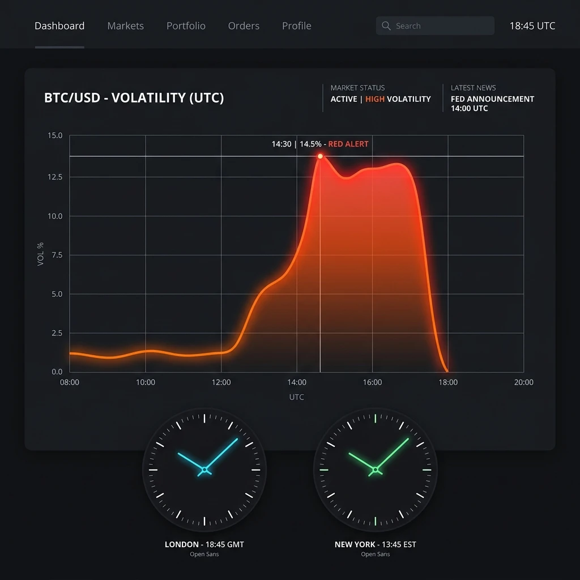Screen dimensions: 580x580
Task: Open the FED ANNOUNCEMENT 14:00 UTC news
Action: (x=492, y=104)
